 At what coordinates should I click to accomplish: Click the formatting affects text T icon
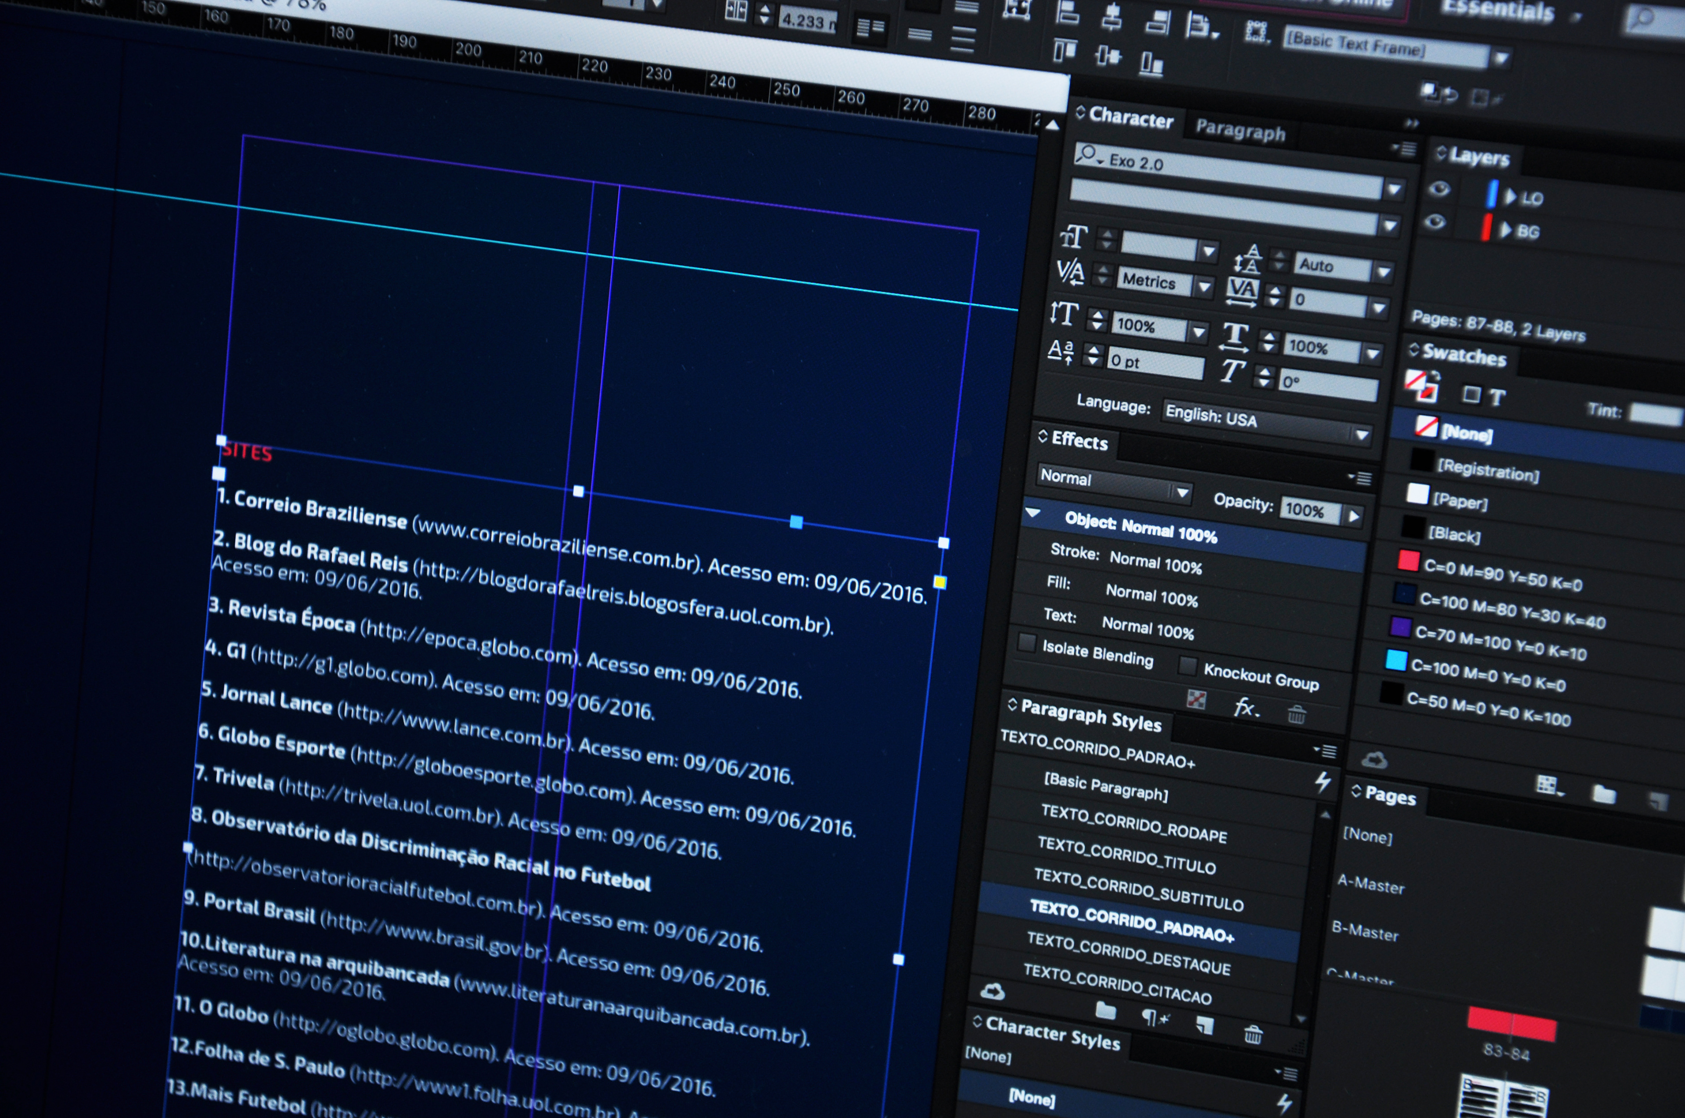pyautogui.click(x=1498, y=398)
